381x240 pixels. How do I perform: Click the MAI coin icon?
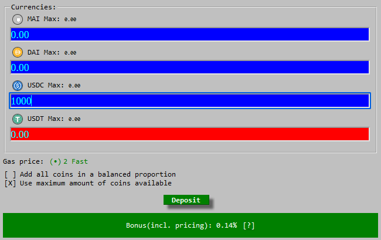[x=18, y=19]
